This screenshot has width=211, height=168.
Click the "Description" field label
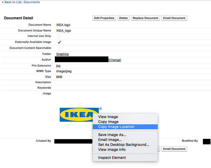[x=43, y=82]
